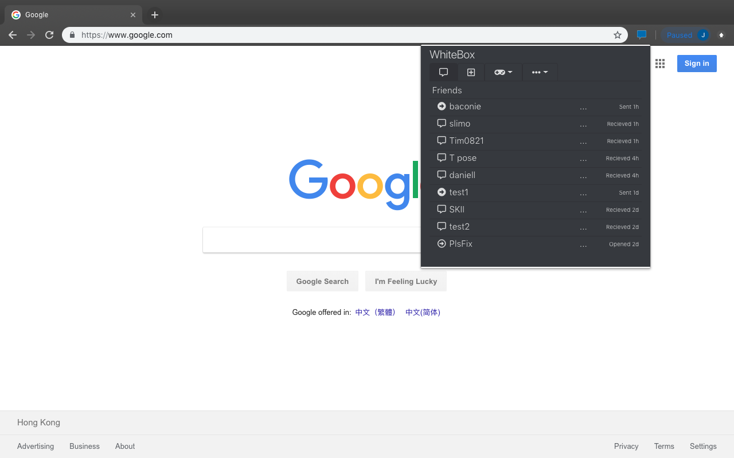The height and width of the screenshot is (458, 734).
Task: Open the options ellipsis for SKII
Action: point(583,210)
